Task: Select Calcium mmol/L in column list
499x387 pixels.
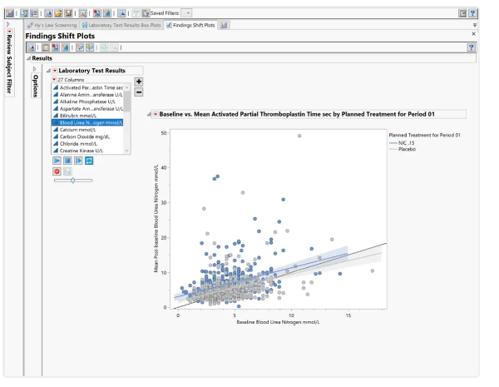Action: (x=88, y=130)
